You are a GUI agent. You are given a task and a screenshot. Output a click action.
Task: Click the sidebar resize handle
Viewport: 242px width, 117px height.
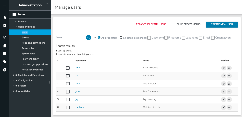point(50,82)
